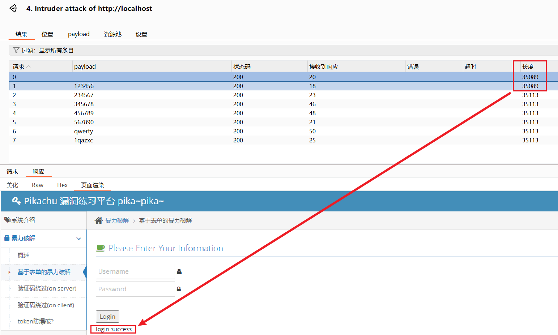Screen dimensions: 558x335
Task: Switch to 美化 response view
Action: pyautogui.click(x=12, y=185)
